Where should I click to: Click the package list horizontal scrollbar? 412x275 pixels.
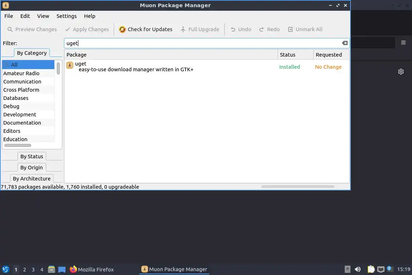298,187
